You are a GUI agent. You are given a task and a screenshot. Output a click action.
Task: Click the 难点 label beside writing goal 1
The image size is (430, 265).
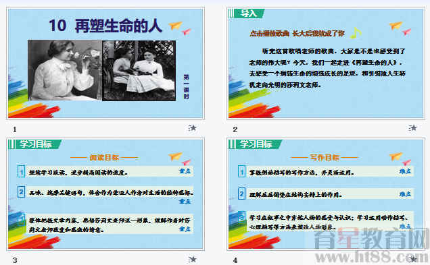pyautogui.click(x=405, y=171)
